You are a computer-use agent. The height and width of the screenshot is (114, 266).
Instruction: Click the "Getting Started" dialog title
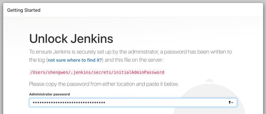click(x=24, y=10)
